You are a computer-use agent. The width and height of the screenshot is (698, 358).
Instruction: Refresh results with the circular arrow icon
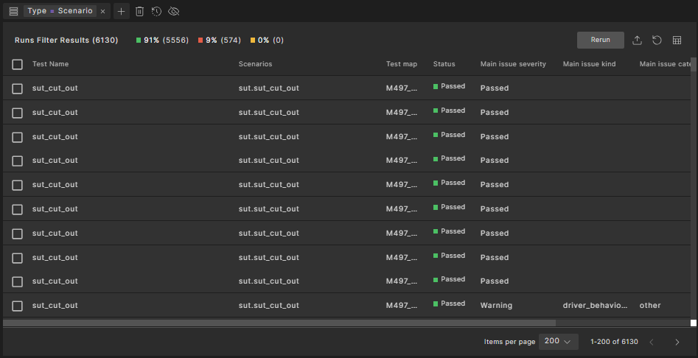pos(657,40)
